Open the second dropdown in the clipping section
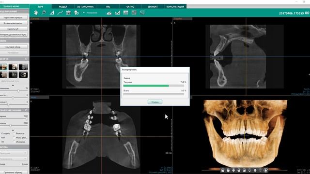 14,159
